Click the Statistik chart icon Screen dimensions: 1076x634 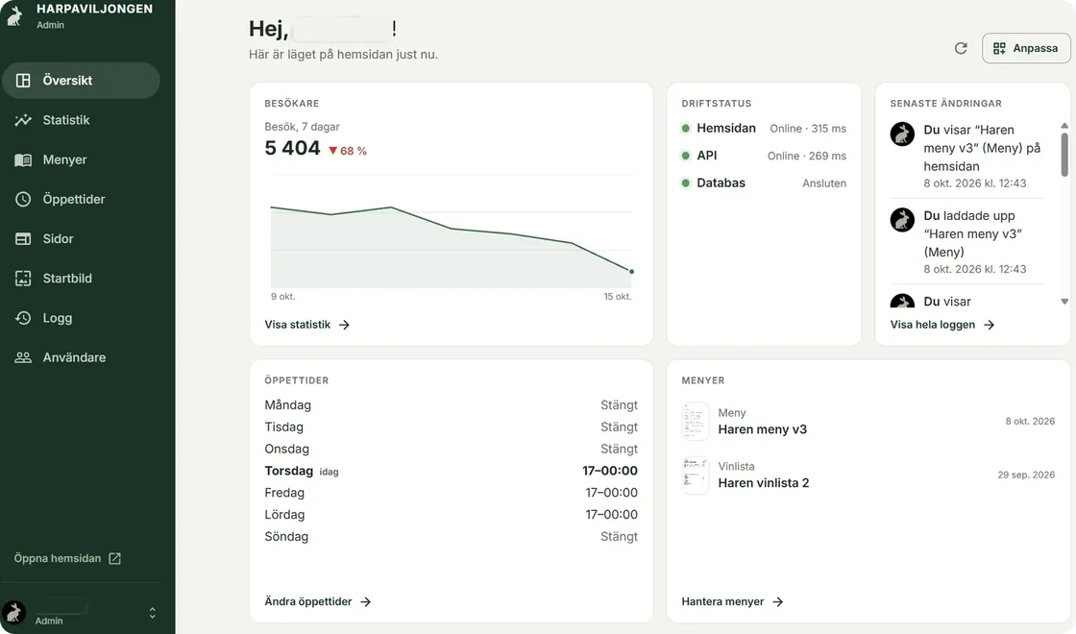point(23,120)
